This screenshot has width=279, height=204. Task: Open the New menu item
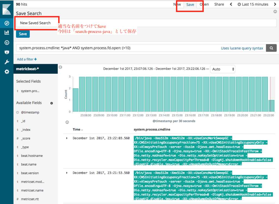(x=177, y=4)
